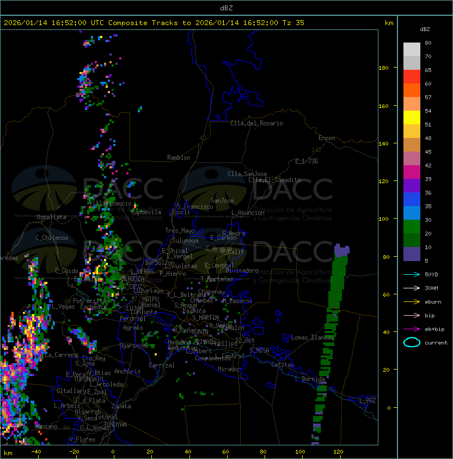Viewport: 453px width, 459px height.
Task: Pick the bright green swatch in dBZ scale
Action: [x=412, y=226]
